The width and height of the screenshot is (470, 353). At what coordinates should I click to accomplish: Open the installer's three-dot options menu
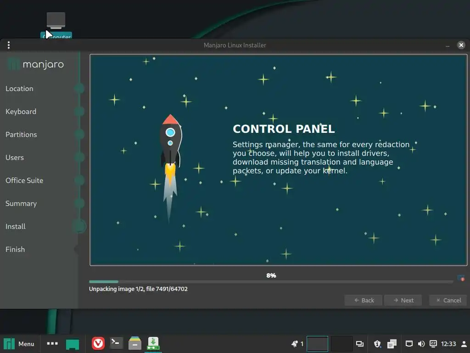click(9, 45)
